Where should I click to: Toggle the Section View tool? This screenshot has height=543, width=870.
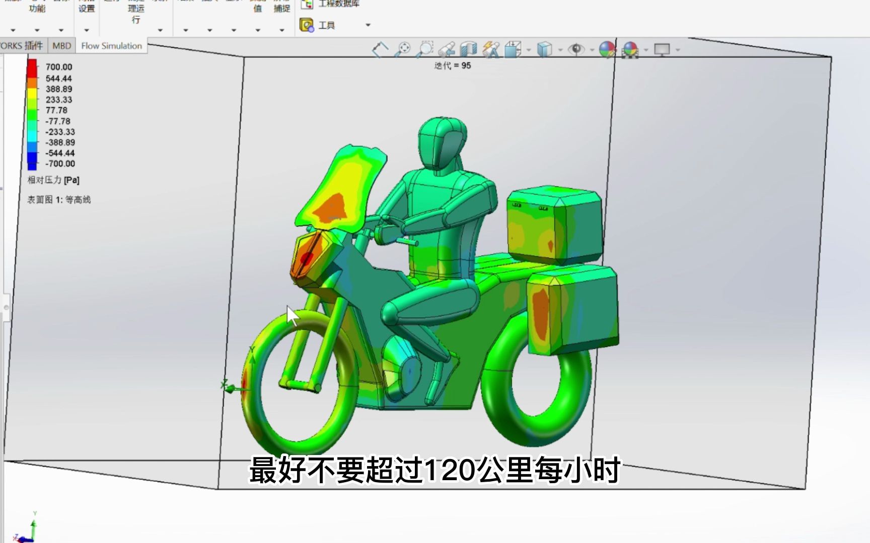[x=468, y=49]
